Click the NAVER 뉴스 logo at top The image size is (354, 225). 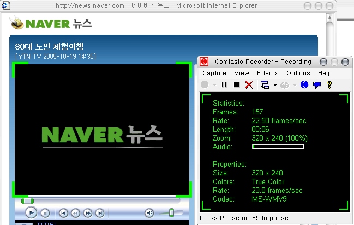[51, 23]
